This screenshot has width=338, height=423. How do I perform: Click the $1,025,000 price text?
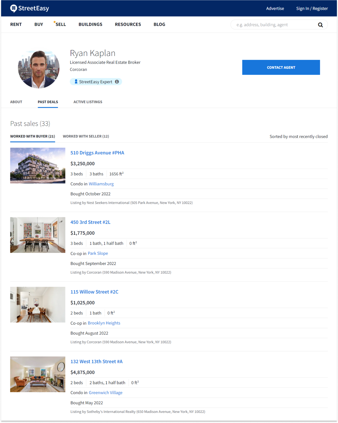click(83, 303)
